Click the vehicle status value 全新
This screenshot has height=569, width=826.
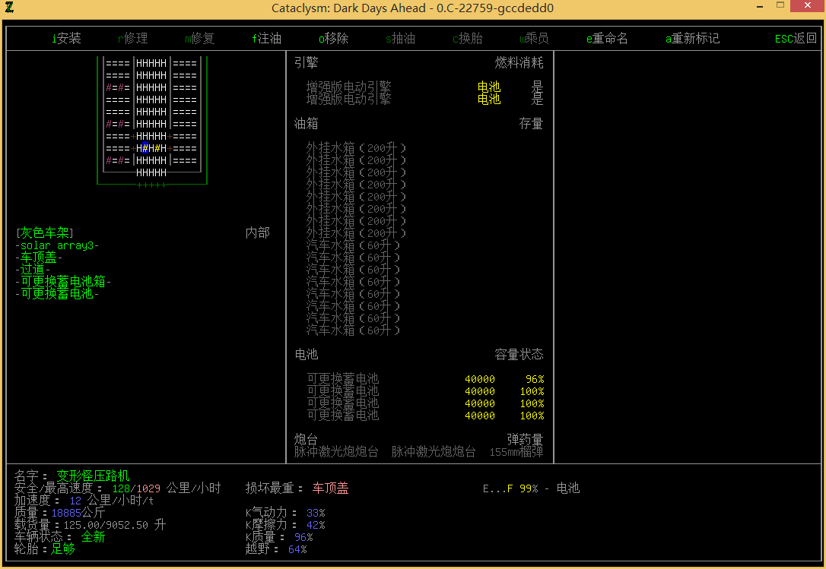point(94,537)
